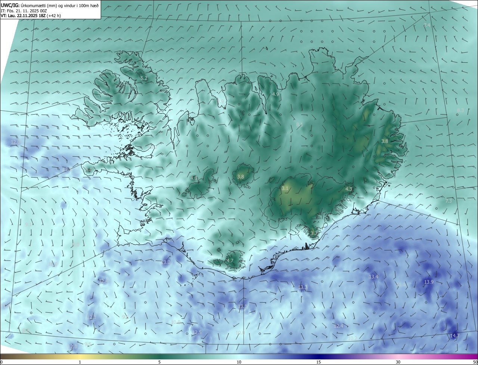Click the initial time line 'IT: Fös. 21. 11. 2025 00Z'
The width and height of the screenshot is (478, 365).
click(x=24, y=10)
